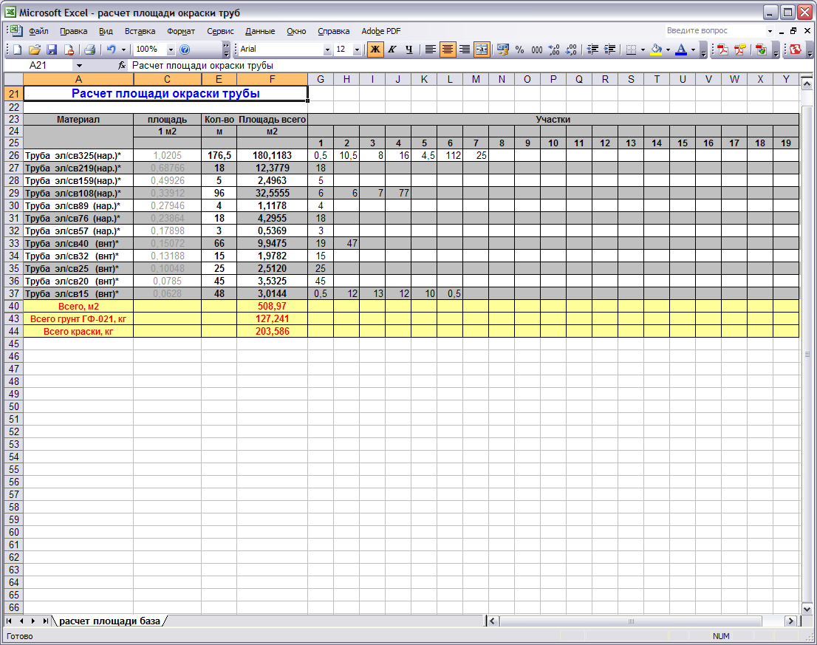
Task: Click the Введите вопрос help input
Action: [715, 31]
